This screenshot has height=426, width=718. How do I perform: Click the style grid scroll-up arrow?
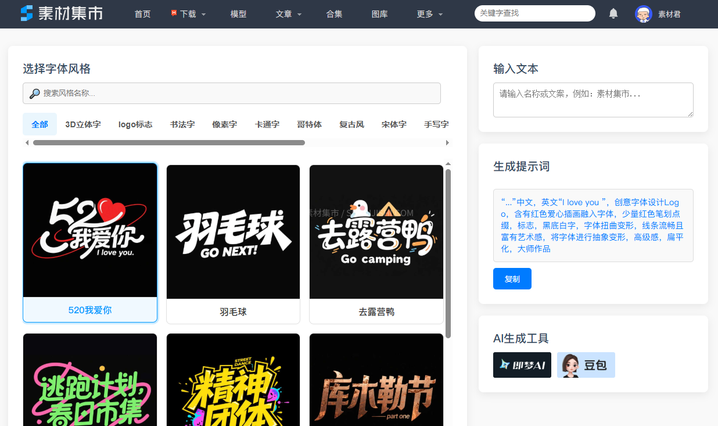pyautogui.click(x=448, y=164)
